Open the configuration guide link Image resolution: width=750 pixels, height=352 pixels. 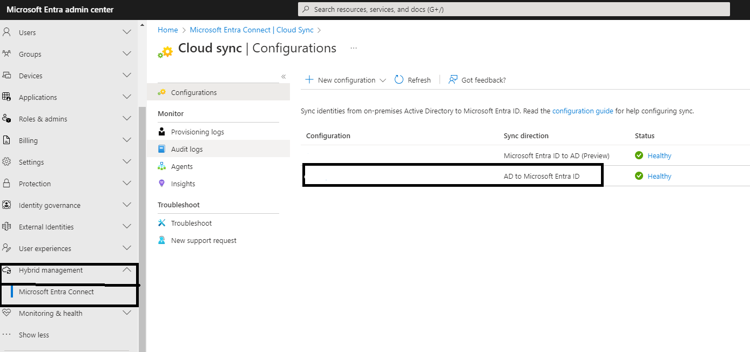583,111
